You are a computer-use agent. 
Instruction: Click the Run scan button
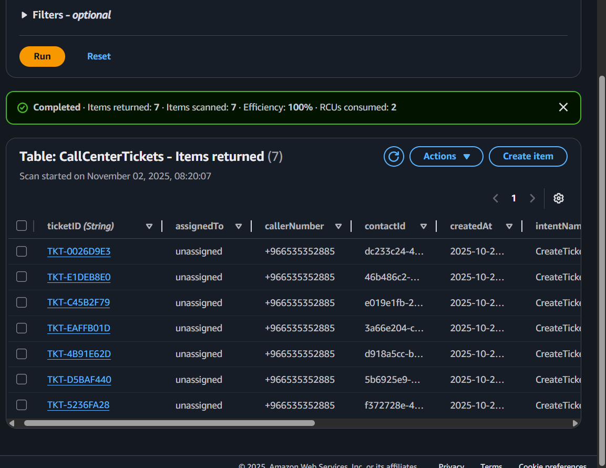[42, 57]
